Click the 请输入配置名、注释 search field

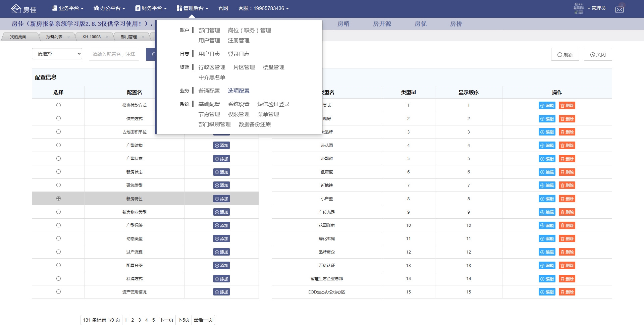(114, 54)
